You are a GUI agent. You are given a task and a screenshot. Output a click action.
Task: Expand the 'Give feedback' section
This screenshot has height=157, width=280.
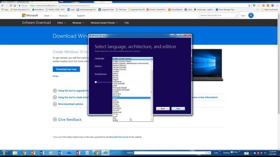click(x=55, y=119)
